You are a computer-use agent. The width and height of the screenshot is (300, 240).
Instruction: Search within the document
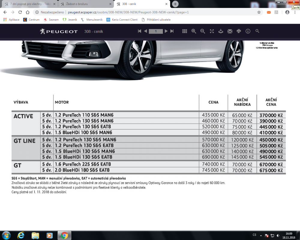coord(257,31)
